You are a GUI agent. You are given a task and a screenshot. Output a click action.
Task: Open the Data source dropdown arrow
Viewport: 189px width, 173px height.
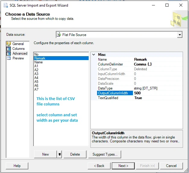click(180, 35)
